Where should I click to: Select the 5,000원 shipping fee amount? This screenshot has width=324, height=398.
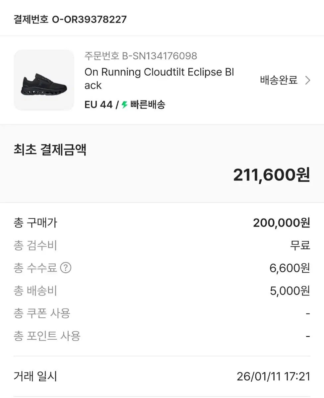pos(290,291)
